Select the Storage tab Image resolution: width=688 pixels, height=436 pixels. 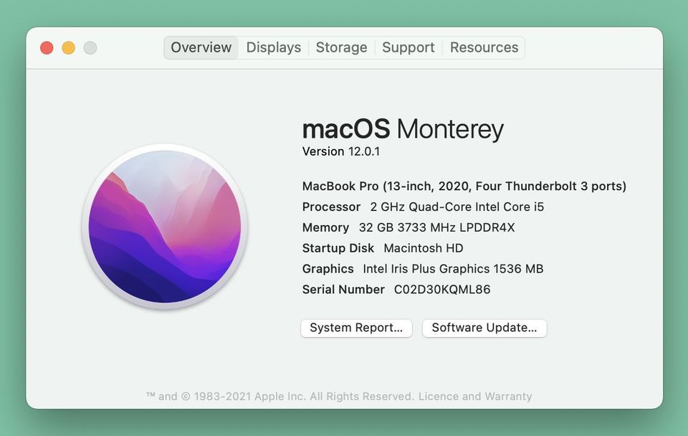[x=341, y=48]
